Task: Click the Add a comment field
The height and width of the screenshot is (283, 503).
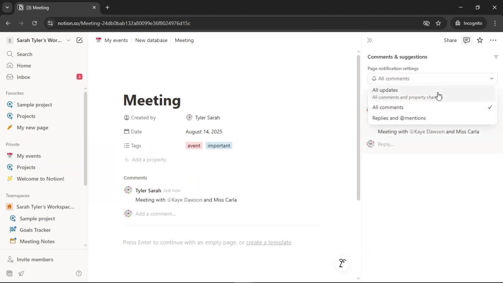Action: [155, 214]
